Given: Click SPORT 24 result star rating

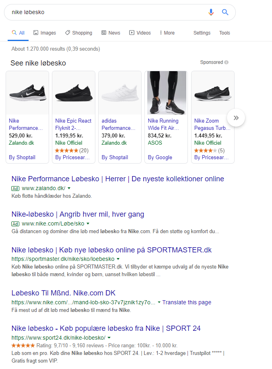Looking at the screenshot, I should pyautogui.click(x=23, y=345).
